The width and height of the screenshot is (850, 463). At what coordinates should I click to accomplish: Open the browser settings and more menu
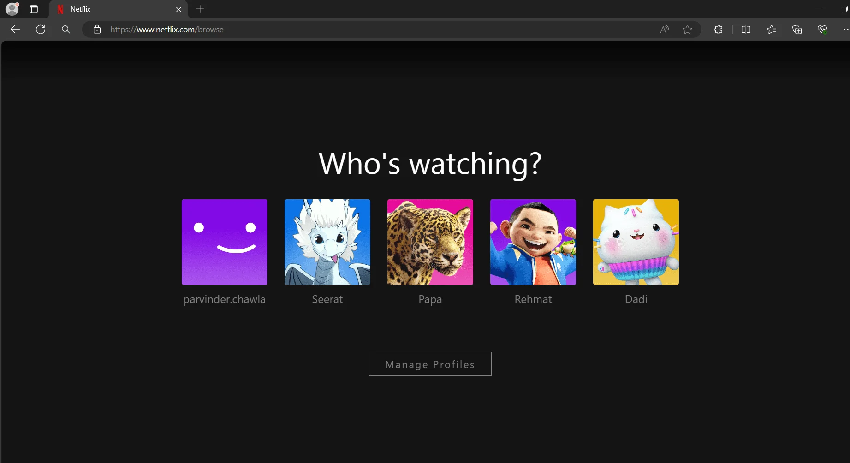pyautogui.click(x=845, y=30)
